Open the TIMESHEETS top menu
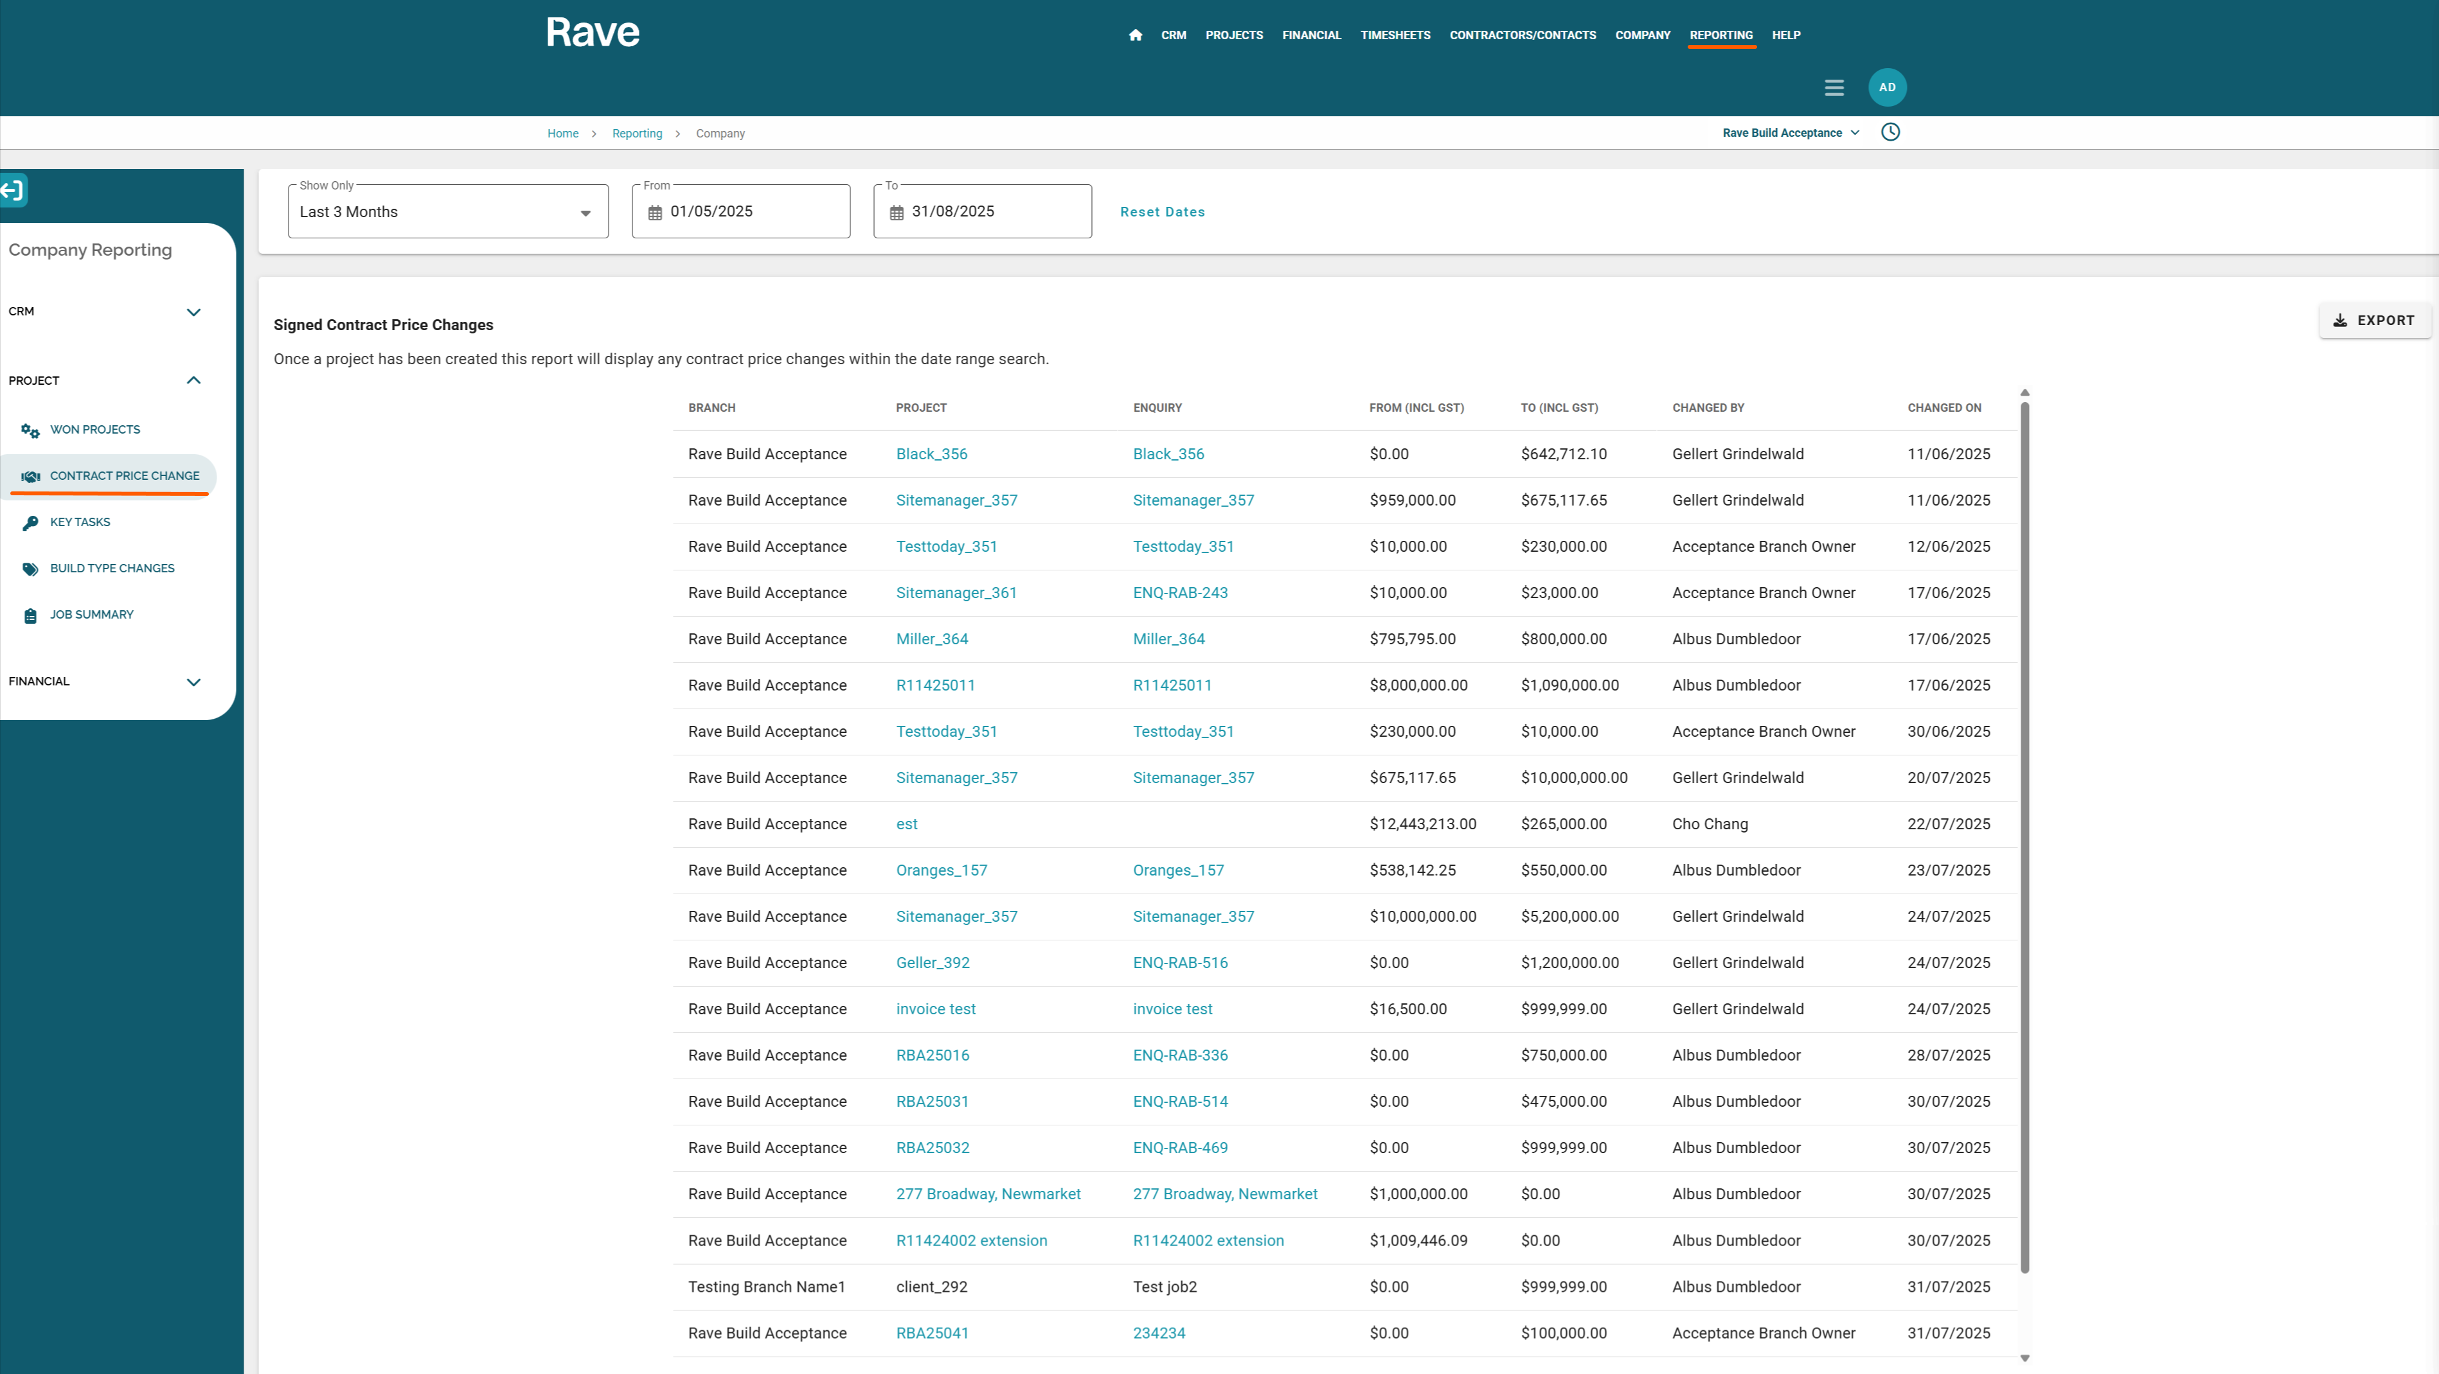Image resolution: width=2439 pixels, height=1374 pixels. (1395, 35)
